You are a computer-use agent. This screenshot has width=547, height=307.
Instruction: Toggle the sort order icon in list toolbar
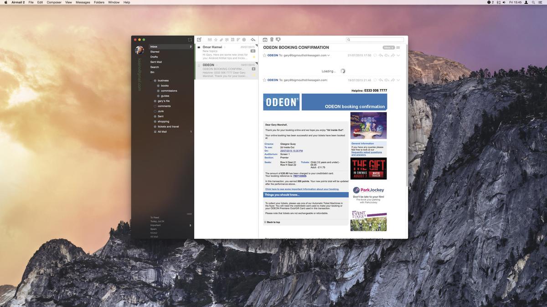click(x=238, y=40)
